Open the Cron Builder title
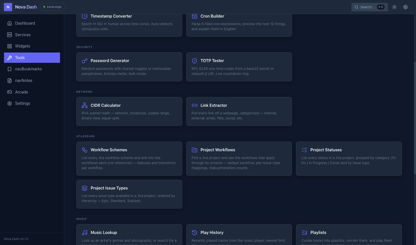 [212, 16]
